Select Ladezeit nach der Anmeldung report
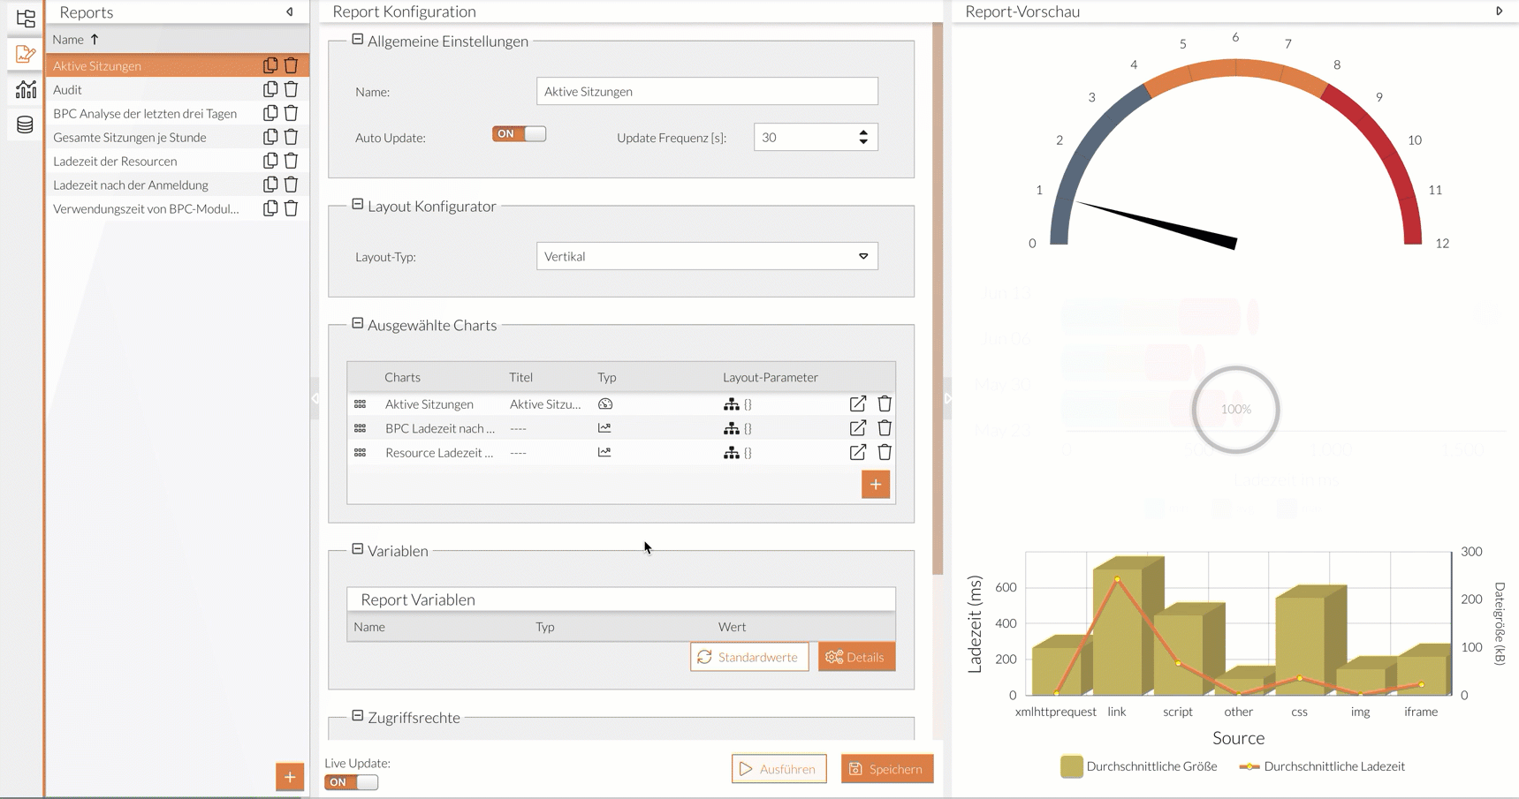The image size is (1519, 799). coord(131,185)
